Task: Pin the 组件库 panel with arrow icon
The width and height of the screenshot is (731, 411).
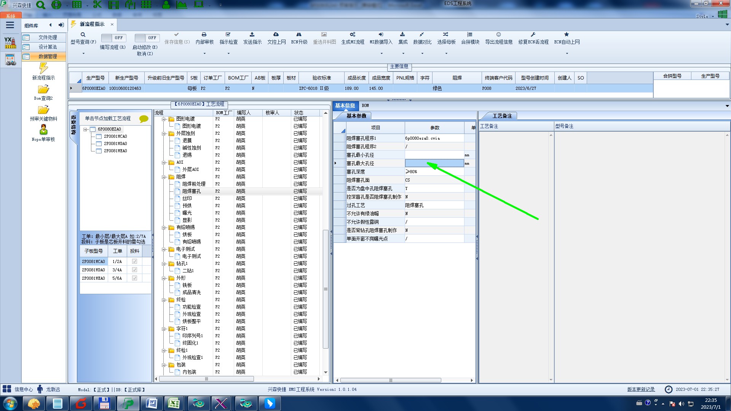Action: point(61,25)
